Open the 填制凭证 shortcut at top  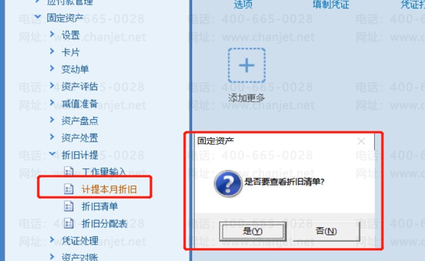pos(331,4)
